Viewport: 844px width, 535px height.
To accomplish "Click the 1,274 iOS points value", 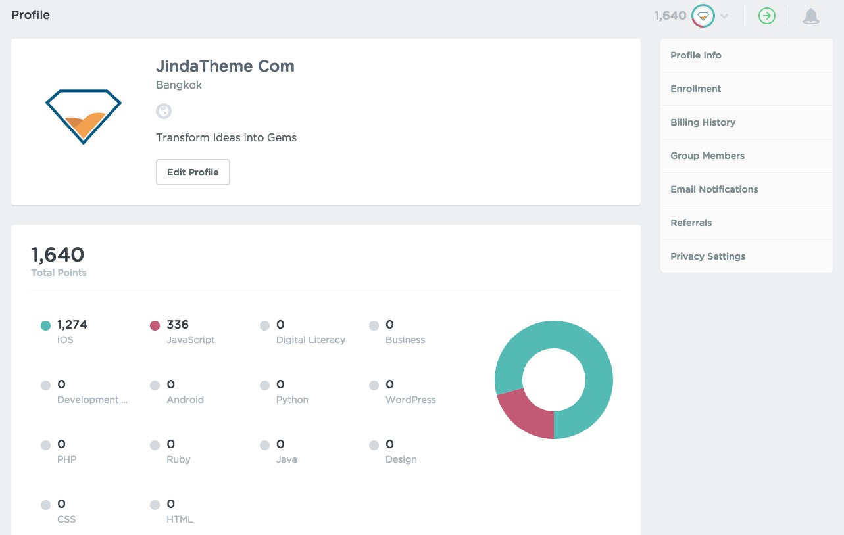I will pyautogui.click(x=72, y=325).
